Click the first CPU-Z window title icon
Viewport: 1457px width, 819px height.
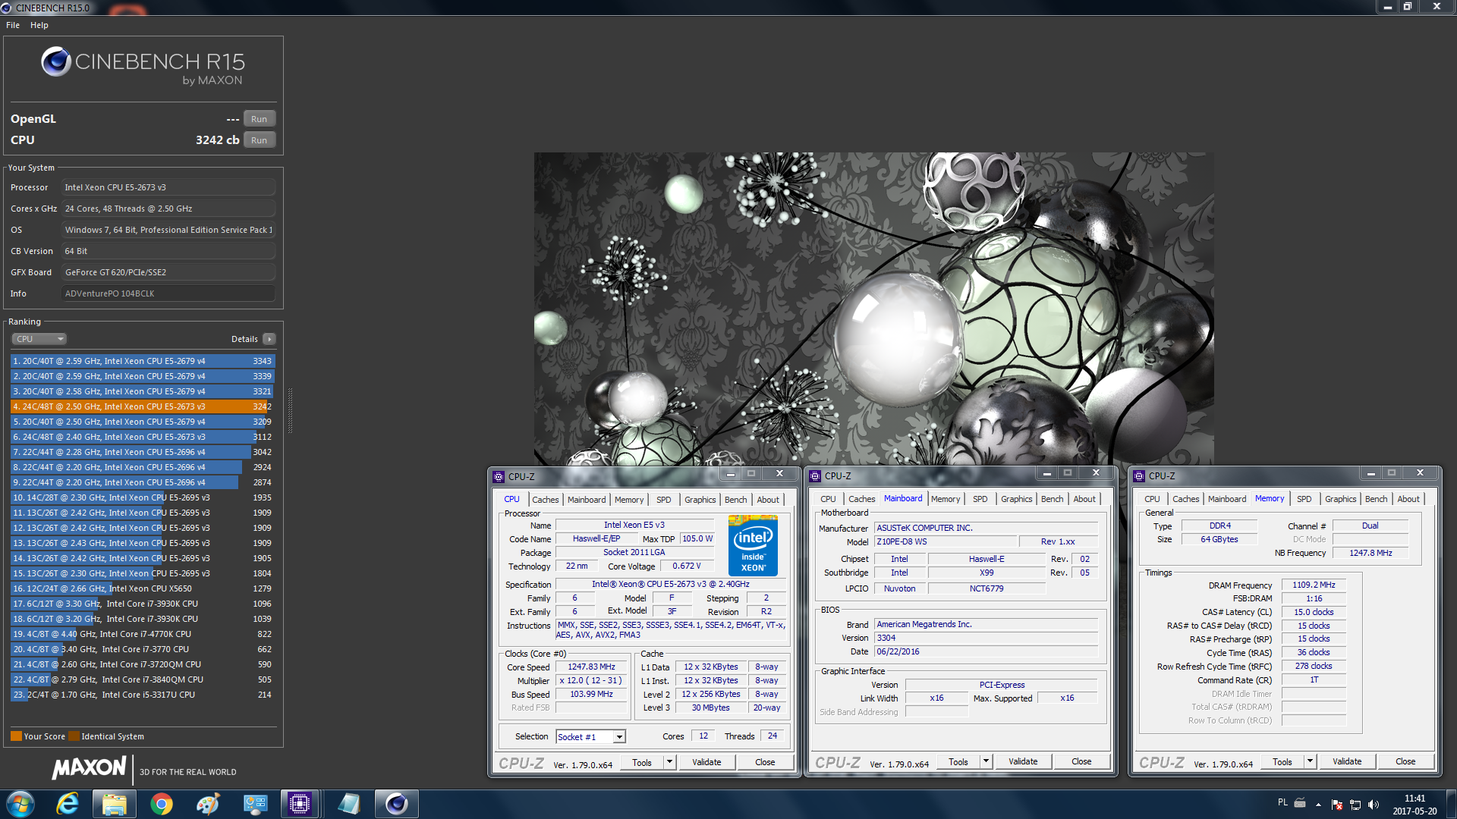pos(499,477)
